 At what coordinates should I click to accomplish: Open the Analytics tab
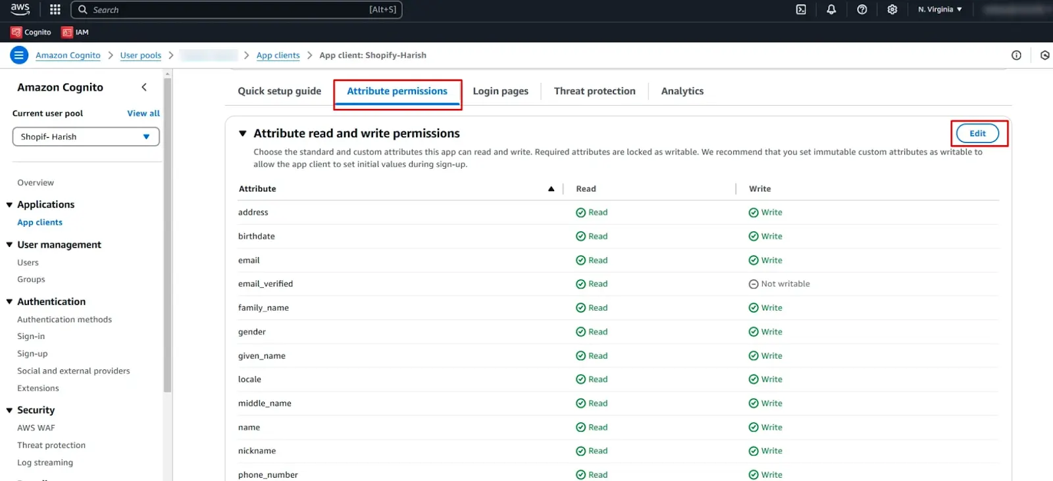(682, 91)
